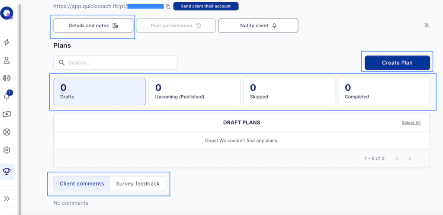This screenshot has height=215, width=443.
Task: Open the lifebuoy support icon
Action: tap(6, 132)
